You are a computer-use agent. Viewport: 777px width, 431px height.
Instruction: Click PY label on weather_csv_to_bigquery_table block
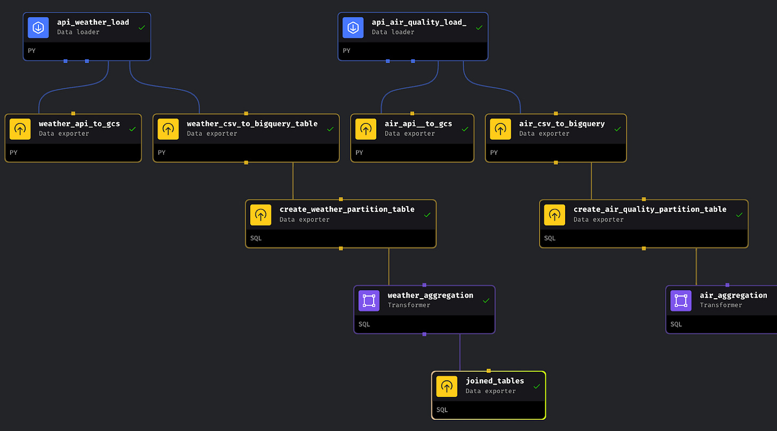(161, 153)
